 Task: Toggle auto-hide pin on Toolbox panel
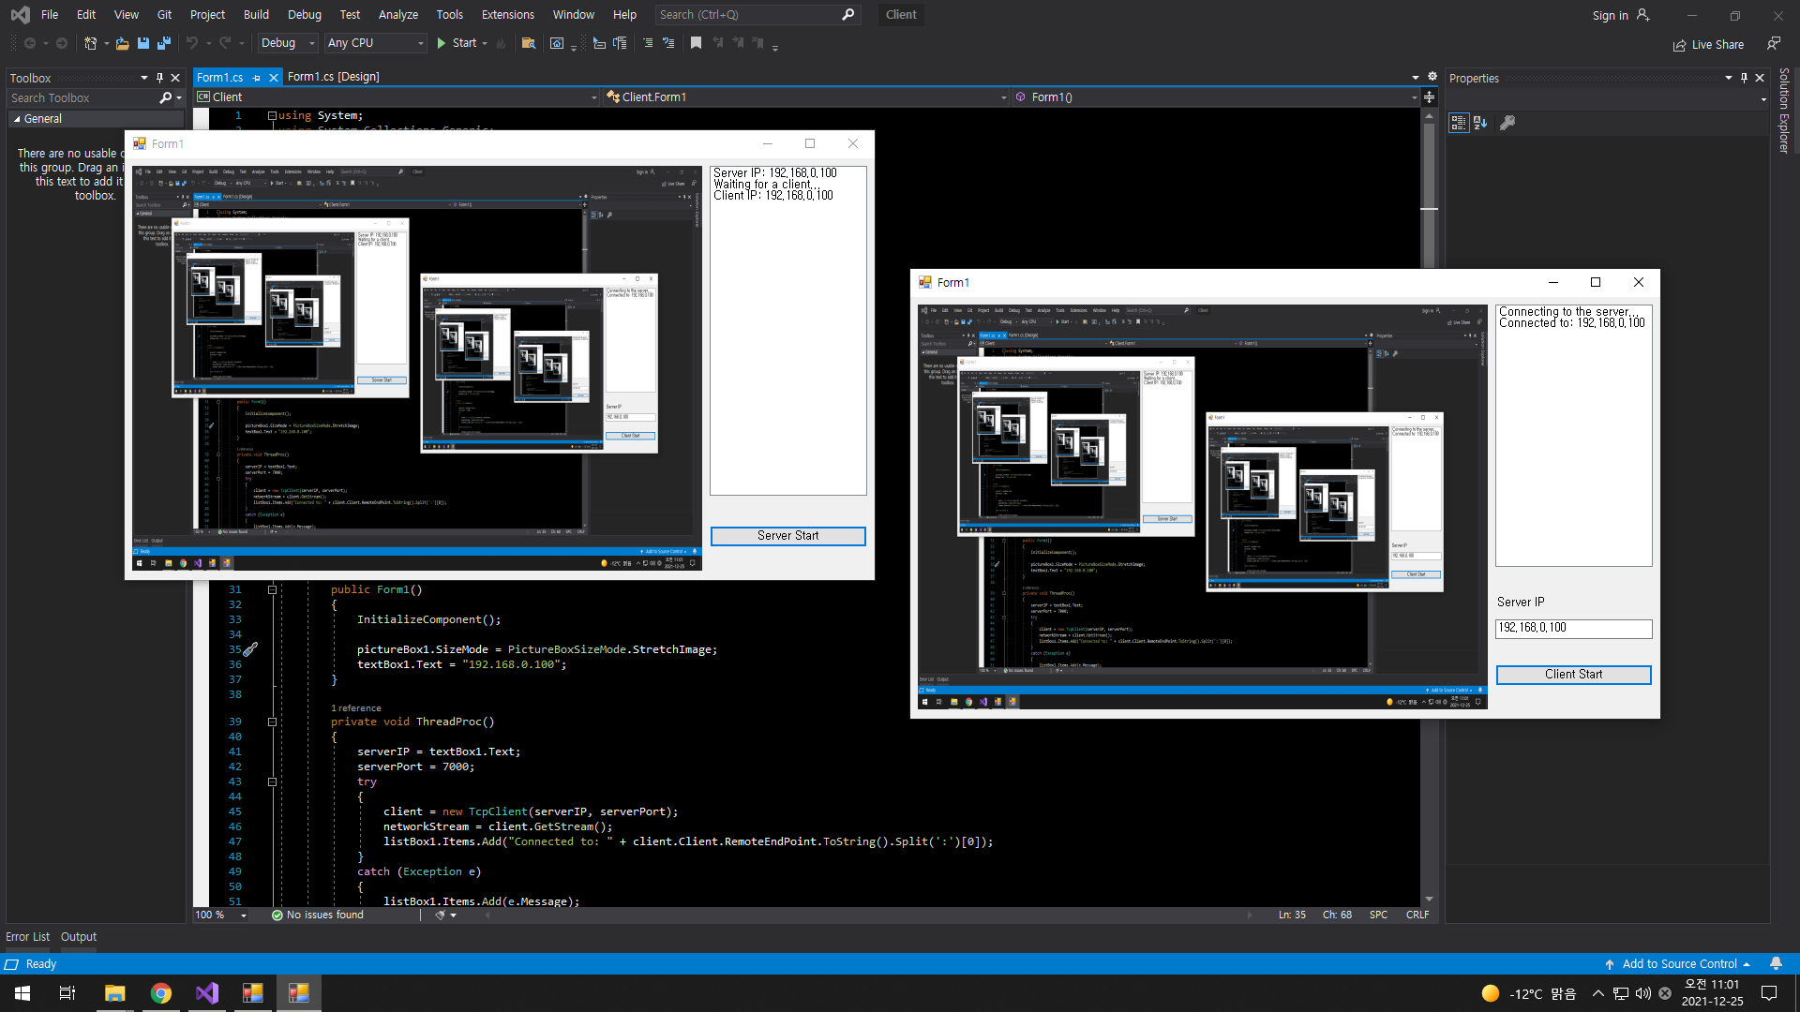159,78
